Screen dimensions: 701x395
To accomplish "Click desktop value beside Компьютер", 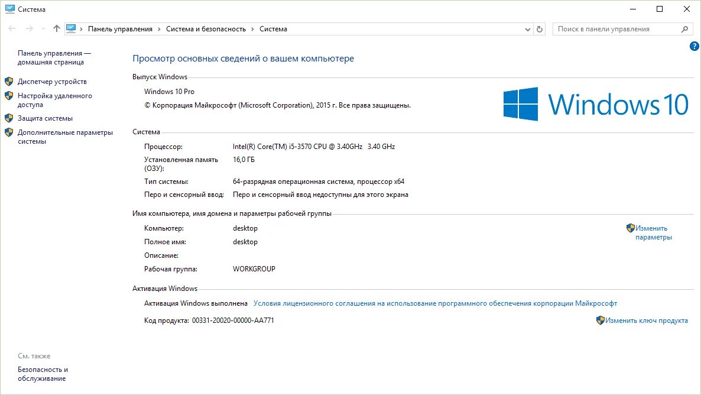I will pos(245,228).
